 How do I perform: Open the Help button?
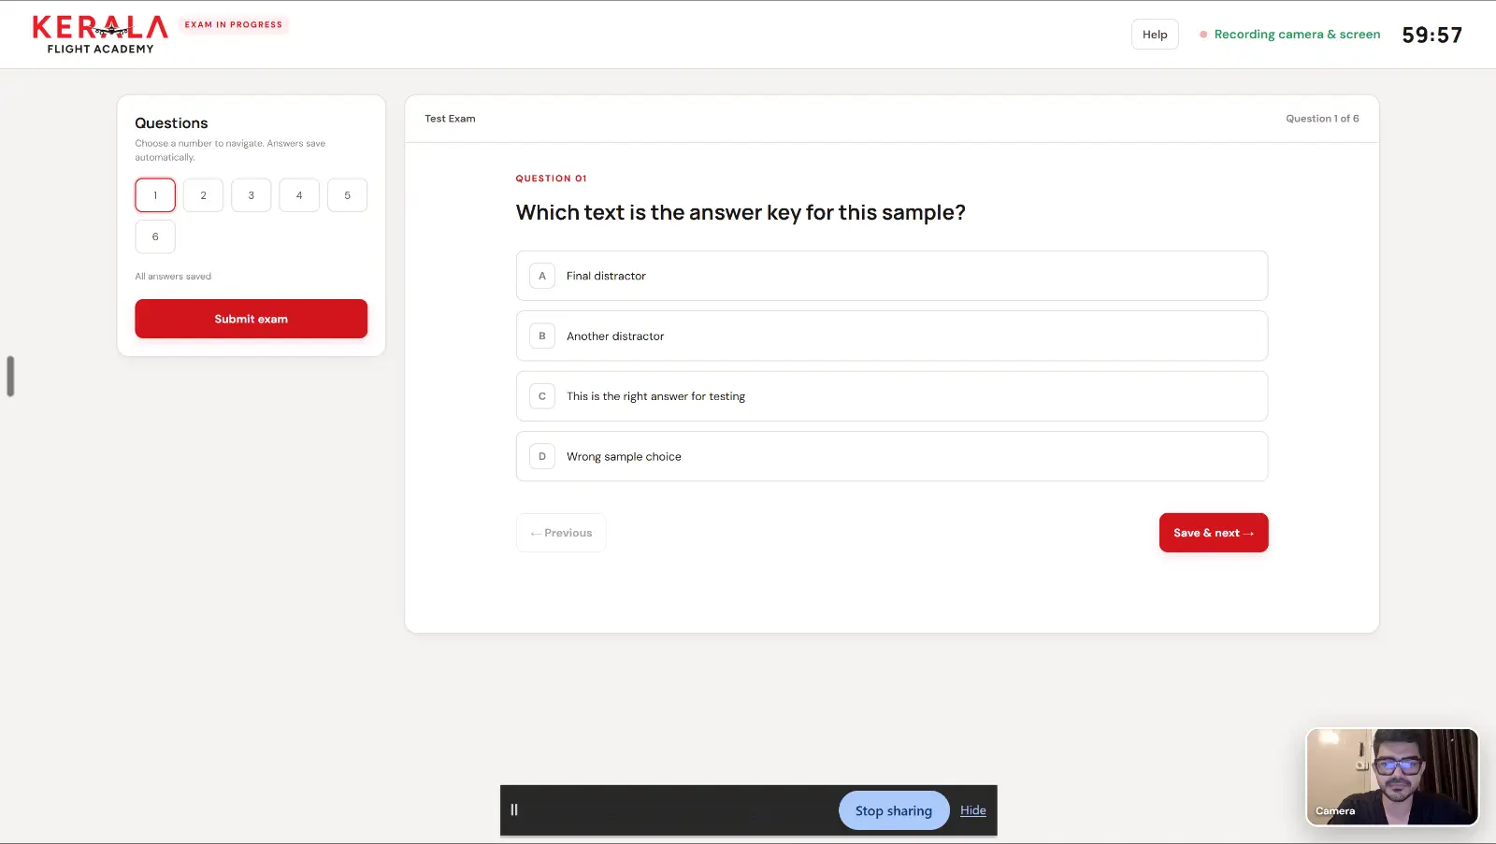coord(1155,35)
